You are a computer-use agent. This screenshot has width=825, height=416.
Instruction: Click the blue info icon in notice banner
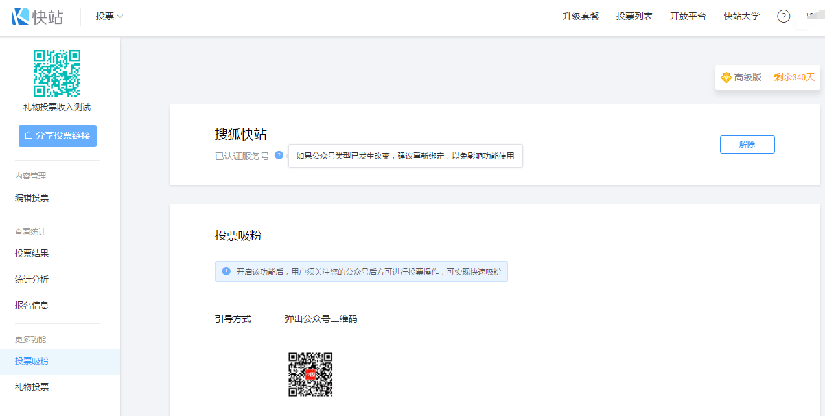(x=226, y=272)
